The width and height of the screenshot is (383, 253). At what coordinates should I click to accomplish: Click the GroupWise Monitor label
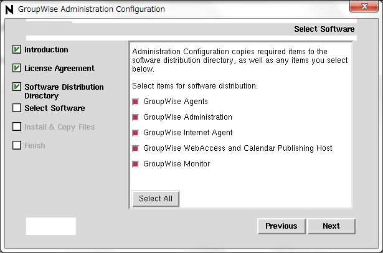[x=177, y=164]
